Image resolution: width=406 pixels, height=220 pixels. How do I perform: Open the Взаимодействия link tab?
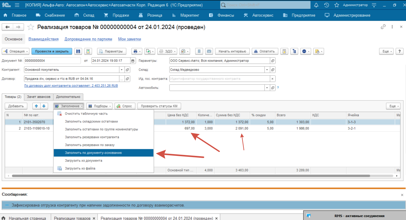[x=43, y=39]
